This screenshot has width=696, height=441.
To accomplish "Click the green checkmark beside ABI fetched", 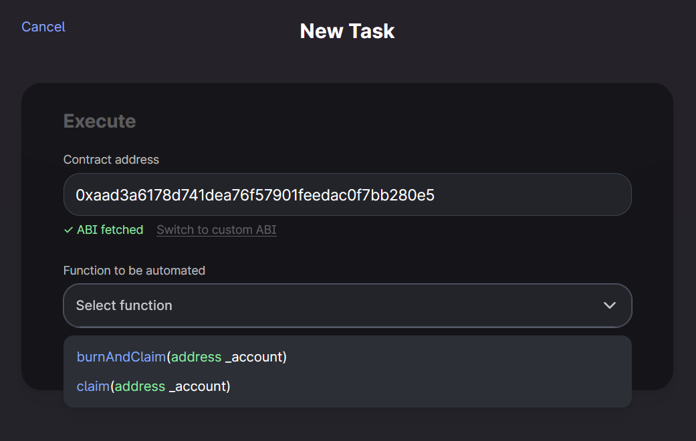I will click(x=68, y=230).
